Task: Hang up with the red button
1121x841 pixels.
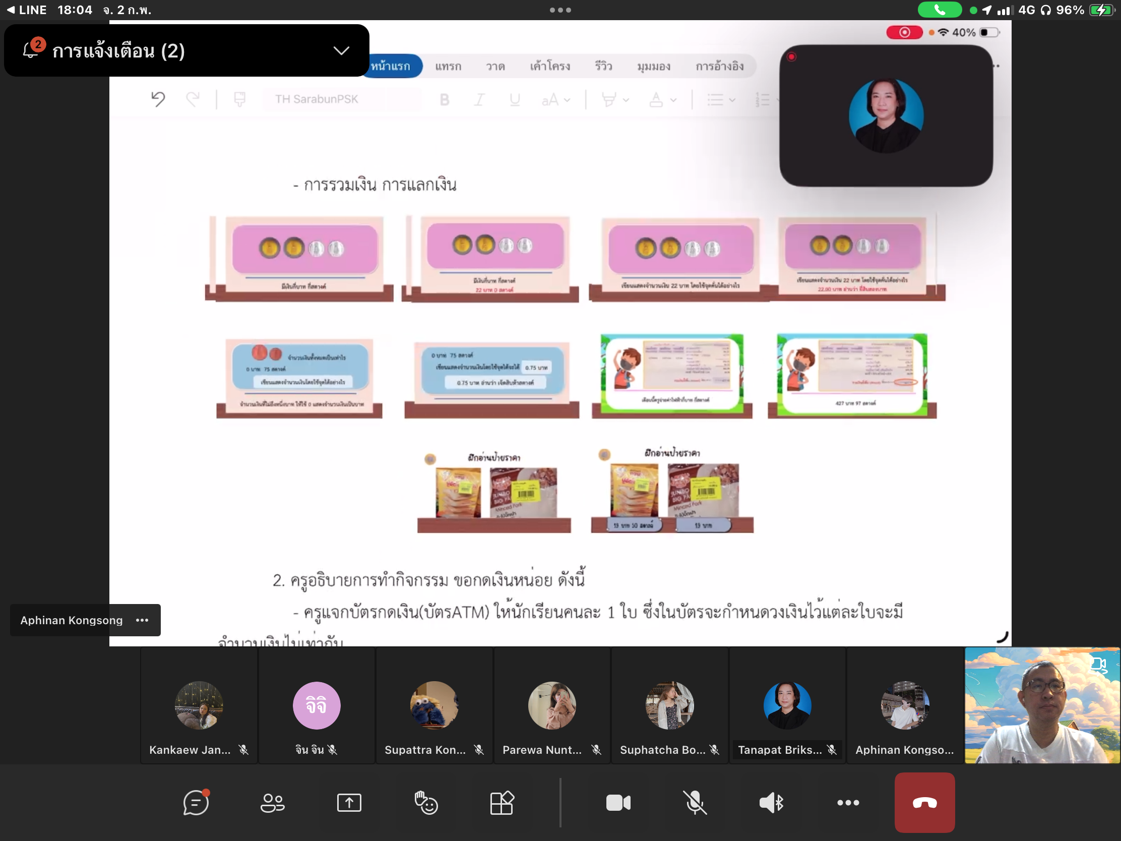Action: 924,803
